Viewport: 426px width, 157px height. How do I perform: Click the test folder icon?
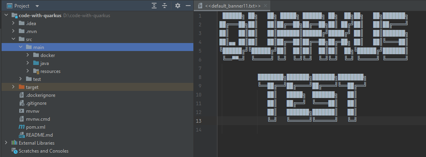29,79
